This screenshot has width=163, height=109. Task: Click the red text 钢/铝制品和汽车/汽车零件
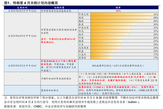pyautogui.click(x=129, y=77)
